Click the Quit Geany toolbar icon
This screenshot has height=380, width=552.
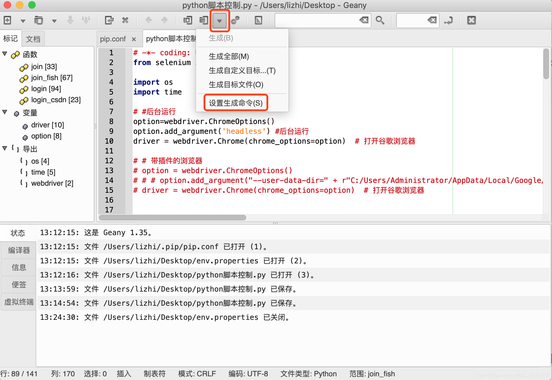[x=472, y=20]
